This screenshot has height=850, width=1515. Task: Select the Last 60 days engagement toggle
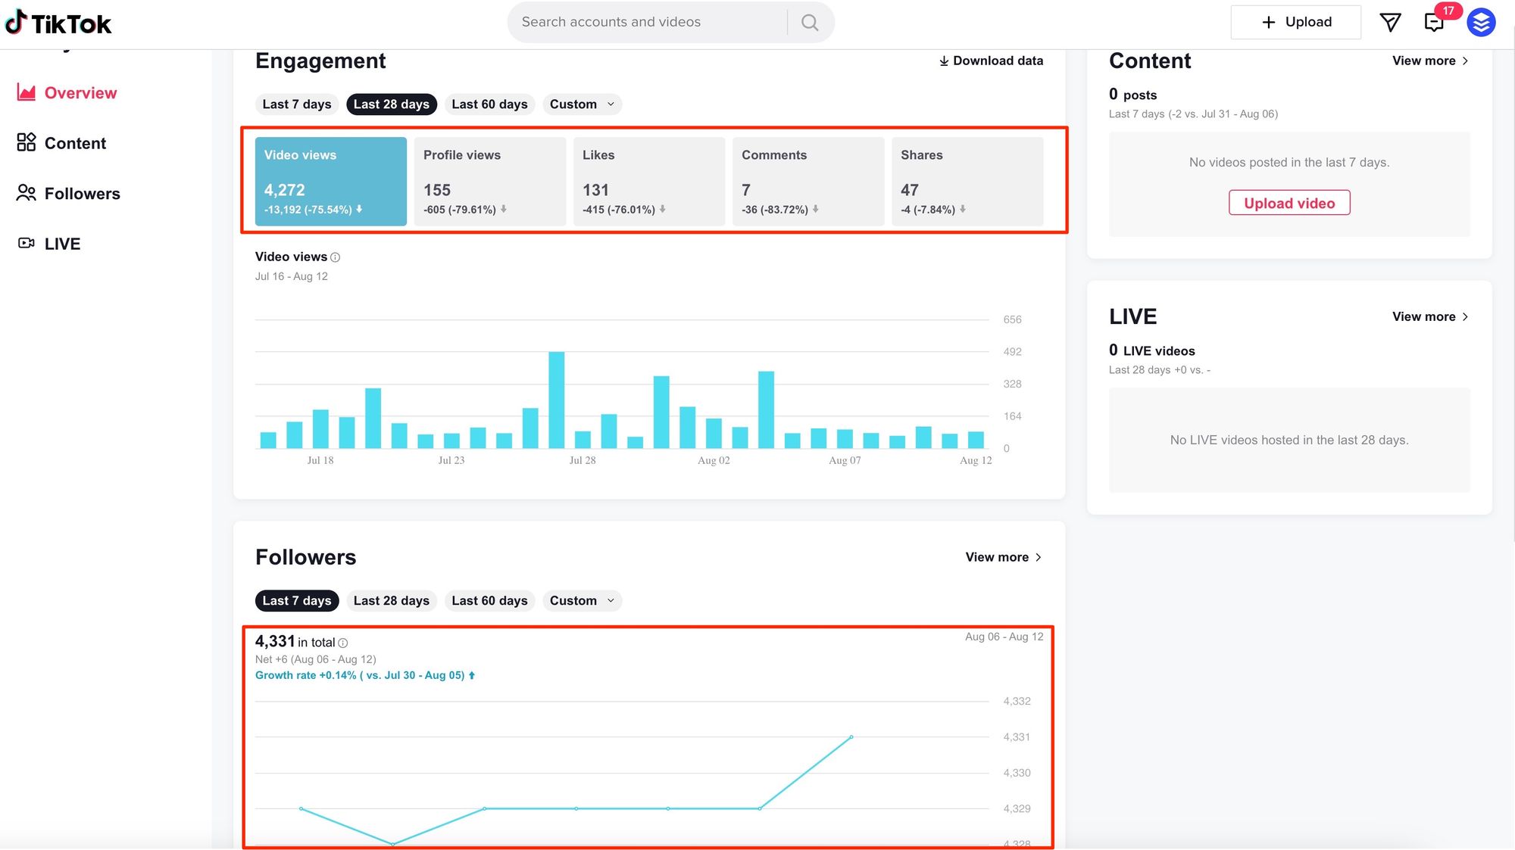489,103
